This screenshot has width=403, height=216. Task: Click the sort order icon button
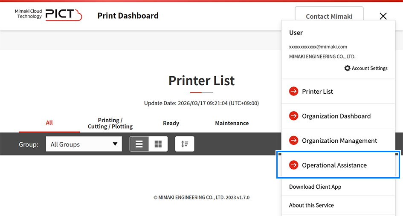coord(185,144)
